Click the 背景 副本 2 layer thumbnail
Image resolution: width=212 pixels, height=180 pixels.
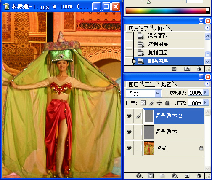[x=149, y=116]
